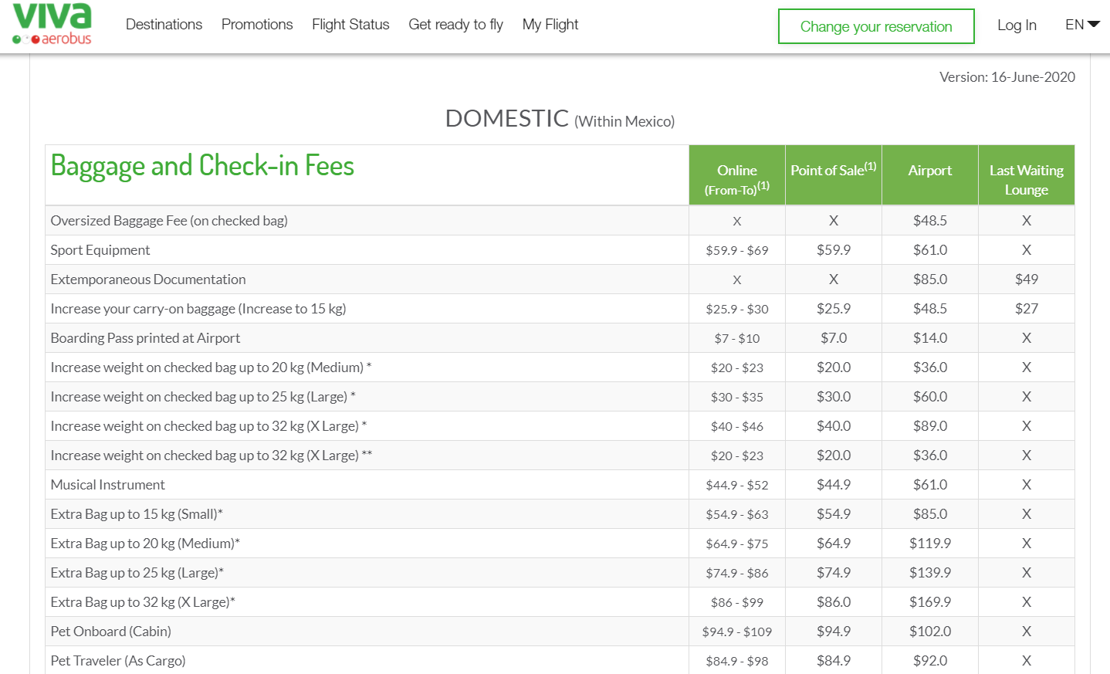
Task: Go to Flight Status
Action: point(350,25)
